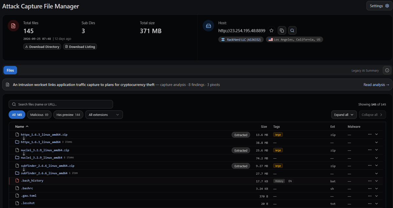
Task: Click the folder icon of httpx_1.6.3_linux_amd64 folder
Action: click(17, 142)
